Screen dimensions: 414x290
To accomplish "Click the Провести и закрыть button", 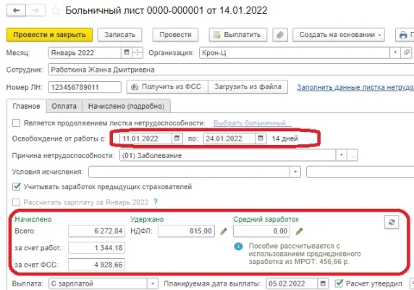I will (50, 35).
